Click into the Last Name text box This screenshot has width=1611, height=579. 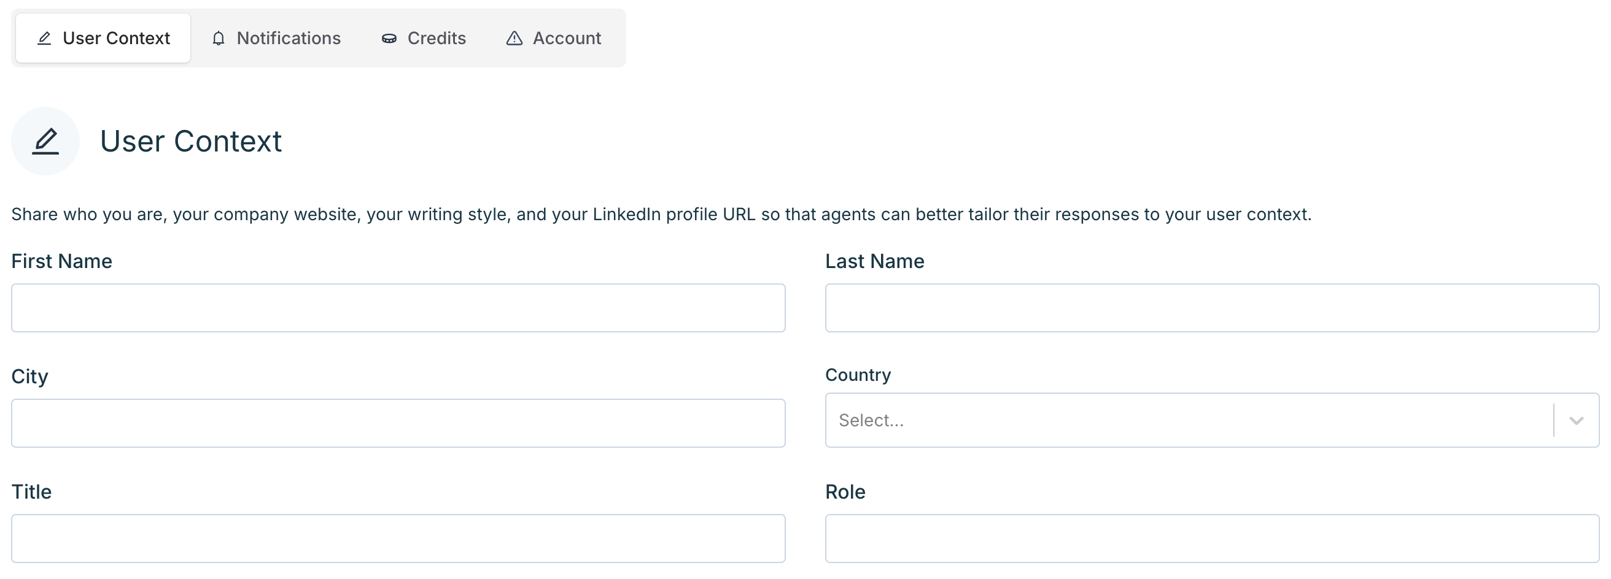click(x=1212, y=308)
